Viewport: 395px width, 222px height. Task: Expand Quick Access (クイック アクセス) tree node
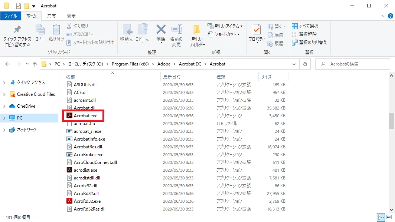tap(4, 83)
